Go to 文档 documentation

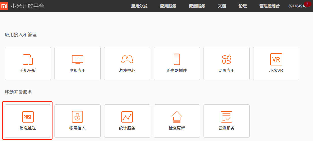pos(222,6)
